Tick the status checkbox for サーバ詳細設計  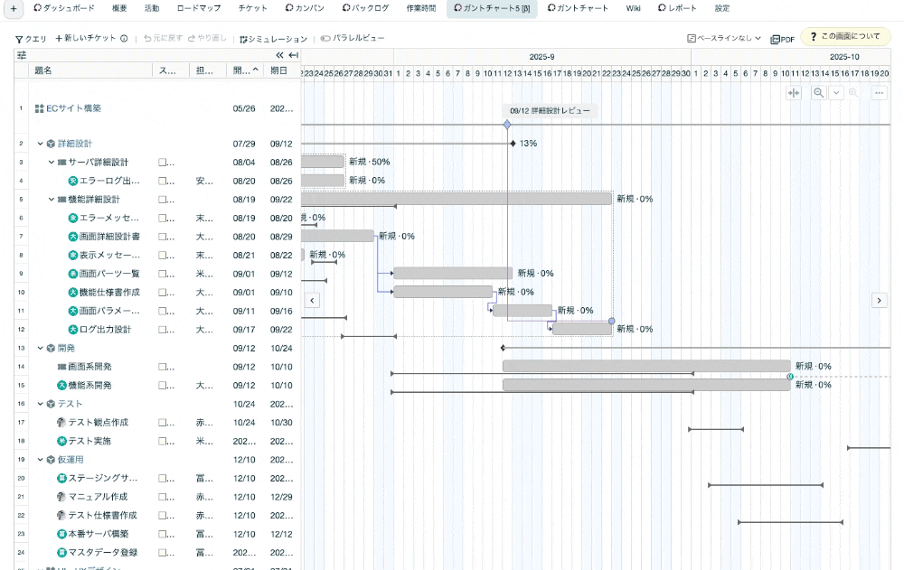pyautogui.click(x=163, y=163)
